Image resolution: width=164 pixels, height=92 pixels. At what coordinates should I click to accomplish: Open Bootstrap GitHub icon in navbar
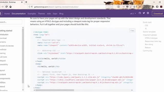click(x=140, y=13)
